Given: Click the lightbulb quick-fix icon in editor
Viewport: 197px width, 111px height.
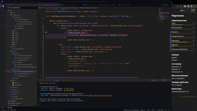Looking at the screenshot, I should [46, 32].
